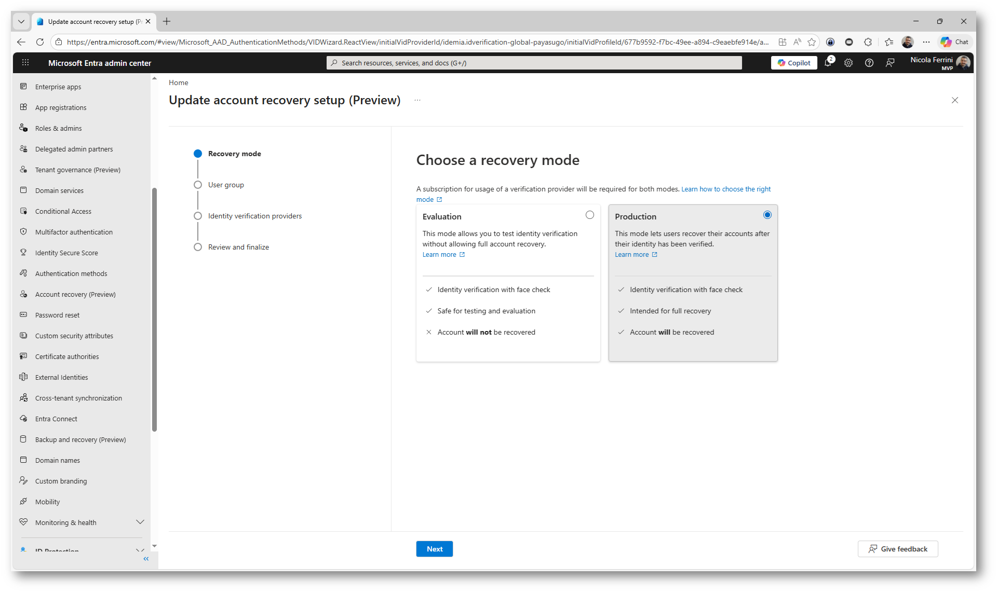998x593 pixels.
Task: Open the app launcher waffle icon
Action: tap(25, 63)
